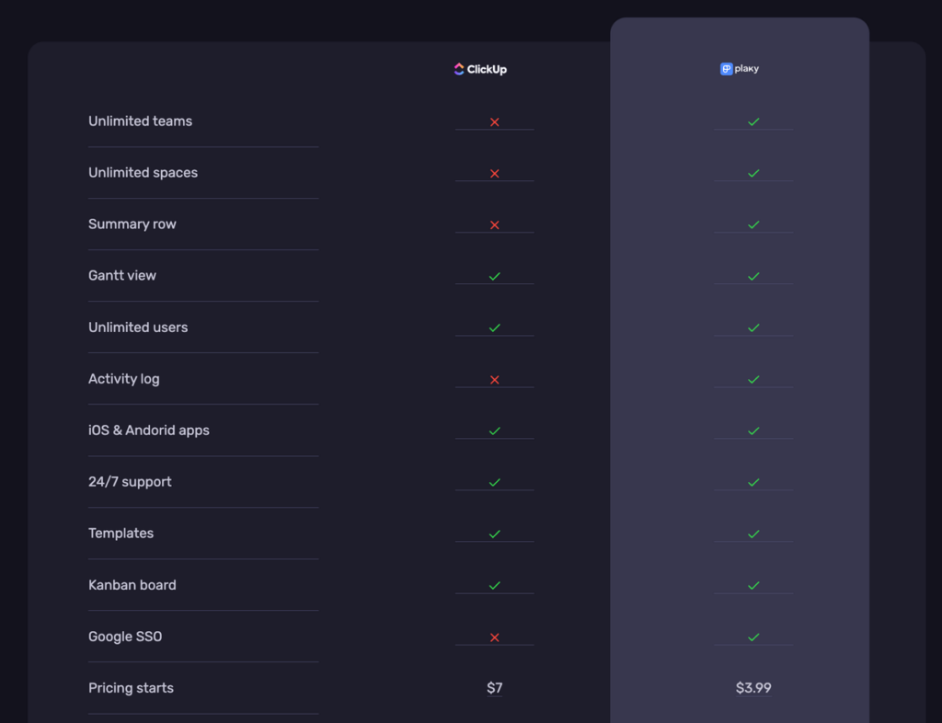Click ClickUp red cross for Unlimited spaces
This screenshot has width=942, height=723.
coord(494,173)
